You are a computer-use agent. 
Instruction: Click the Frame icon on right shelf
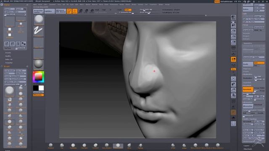(x=233, y=79)
